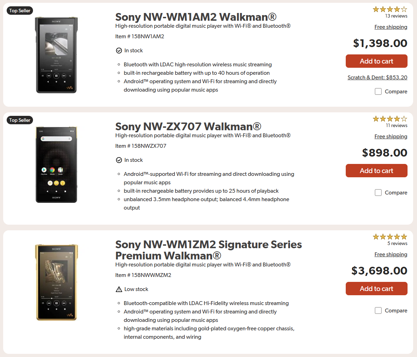View Free shipping details for NW-WM1ZM2

tap(391, 254)
